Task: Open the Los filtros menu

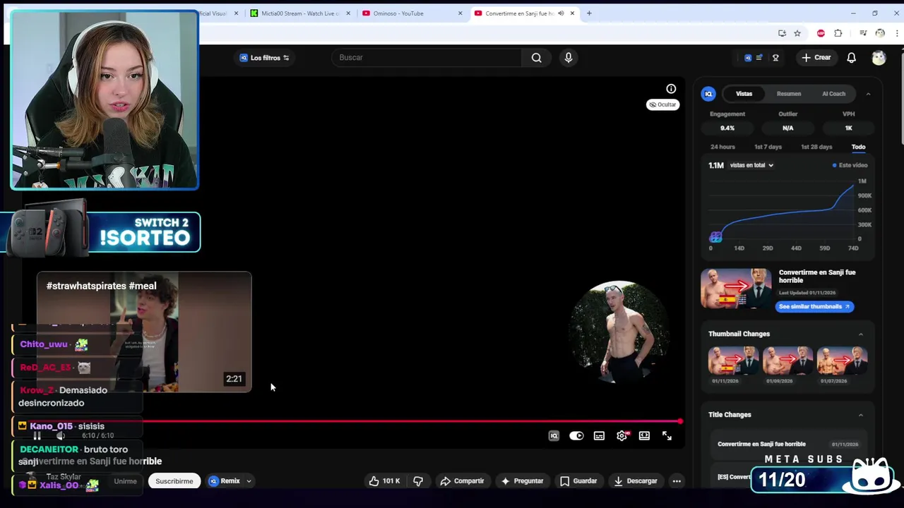Action: pyautogui.click(x=264, y=58)
